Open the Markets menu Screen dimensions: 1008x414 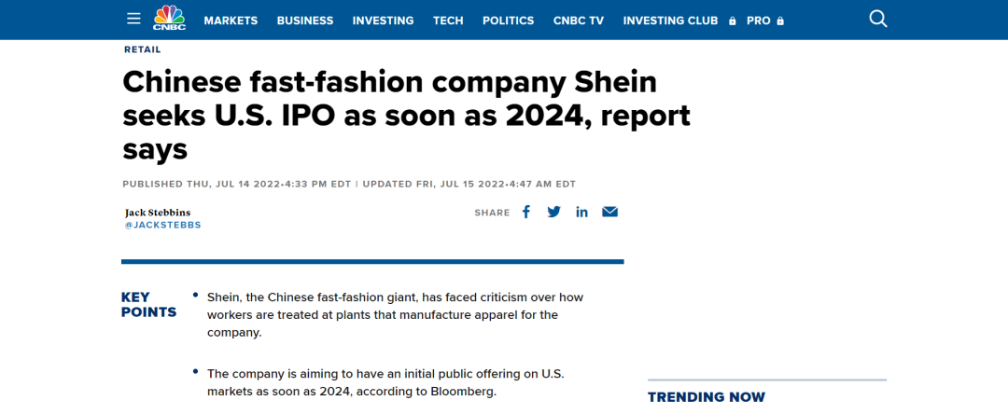coord(231,21)
